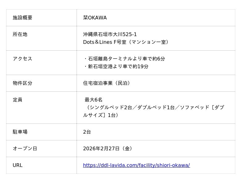
Task: Select the 2台 parking value
Action: coord(87,132)
